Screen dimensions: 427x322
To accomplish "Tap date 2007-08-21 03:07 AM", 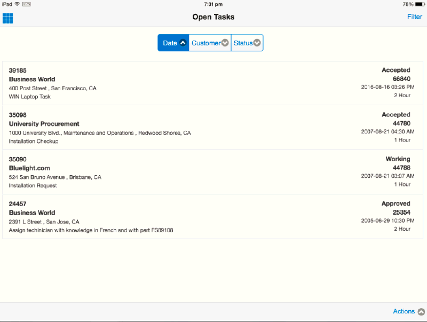I will point(388,176).
